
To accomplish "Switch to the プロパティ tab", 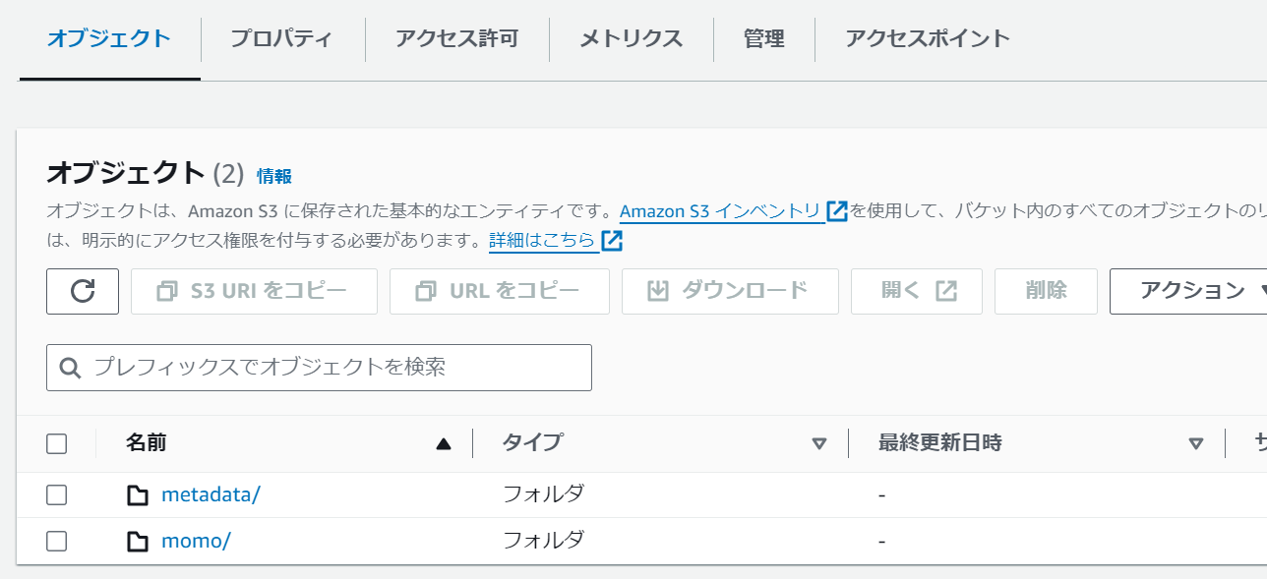I will [x=281, y=39].
